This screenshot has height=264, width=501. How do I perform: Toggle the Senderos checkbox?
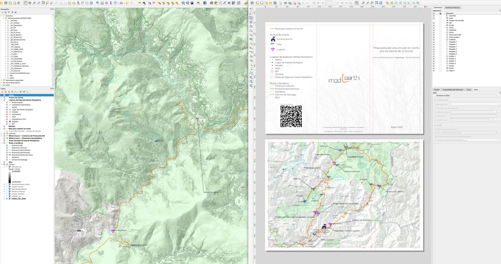7,157
